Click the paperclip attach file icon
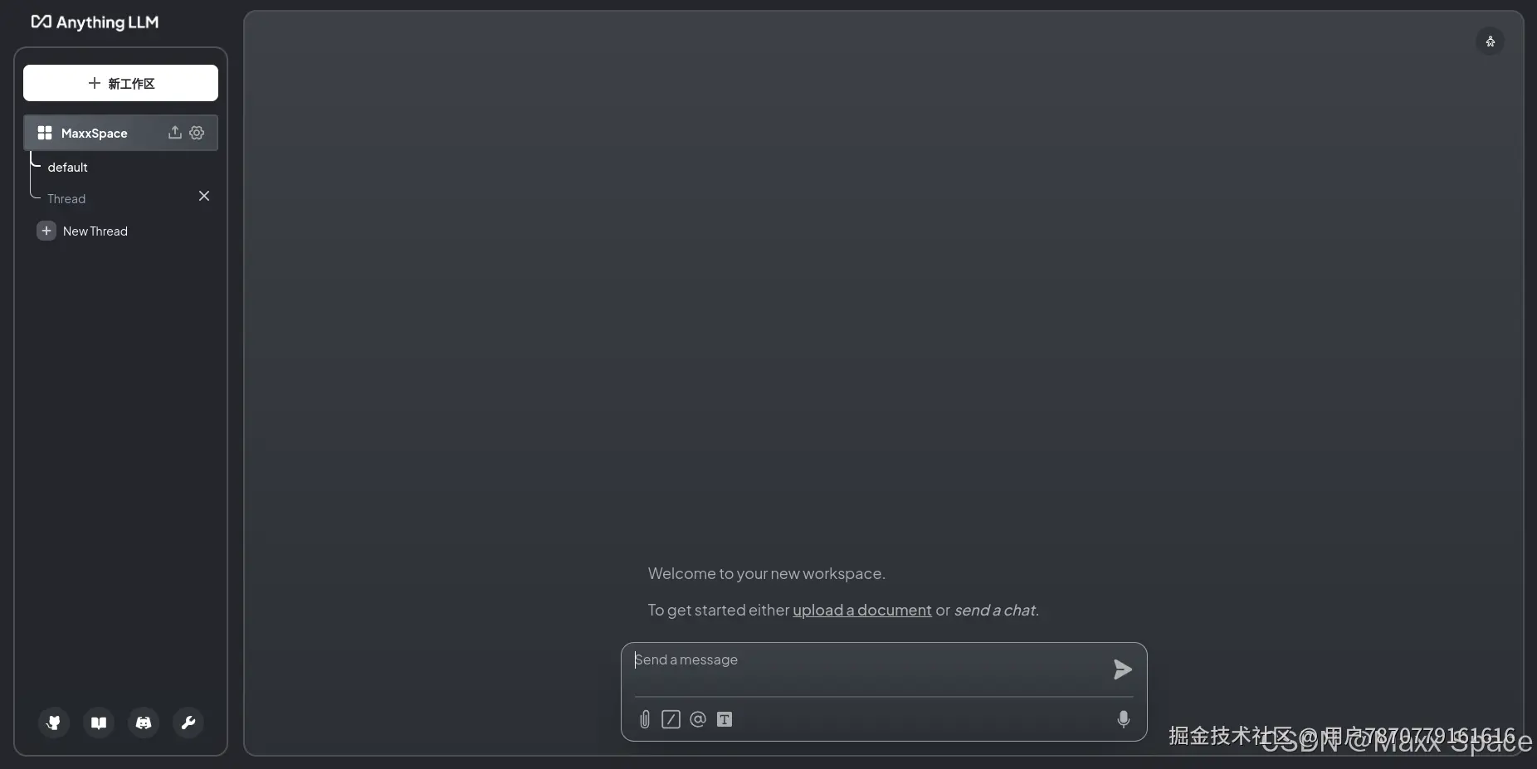The width and height of the screenshot is (1537, 769). point(645,719)
